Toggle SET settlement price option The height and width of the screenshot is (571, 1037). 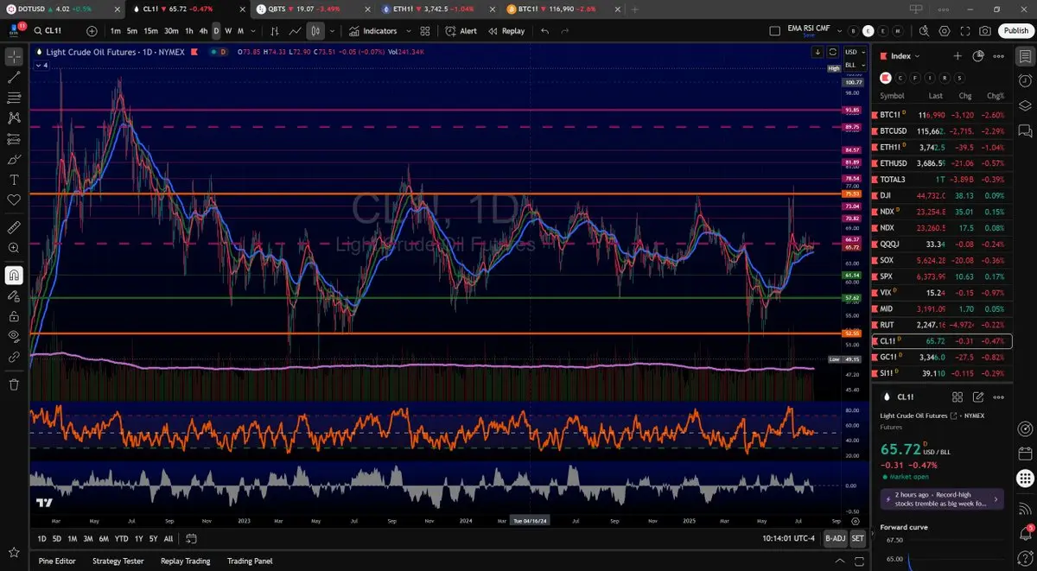857,538
